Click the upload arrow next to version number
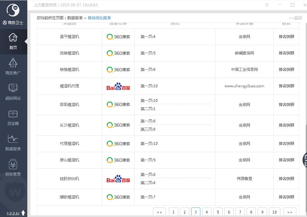Screen dimensions: 307x217 point(23,213)
